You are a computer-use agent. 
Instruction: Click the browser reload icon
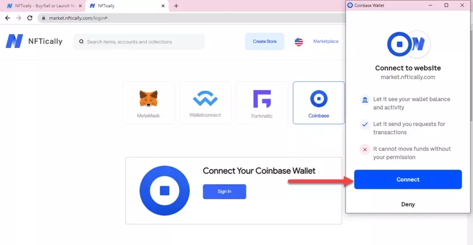coord(30,18)
